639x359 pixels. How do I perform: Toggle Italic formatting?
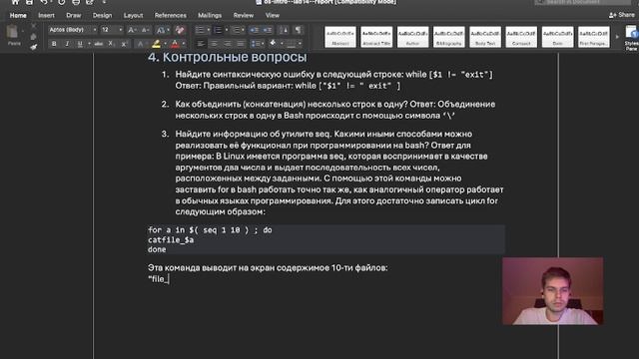[x=67, y=44]
